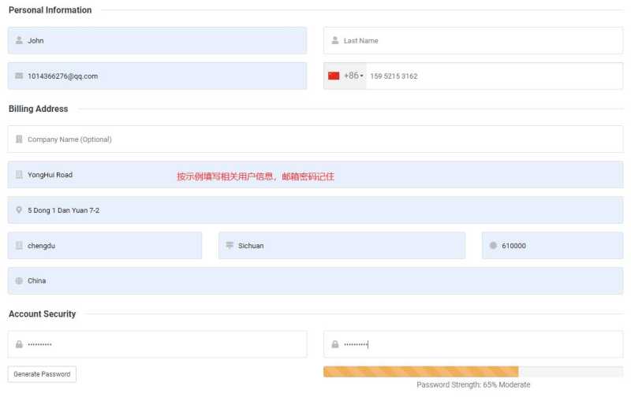
Task: Click the Generate Password button
Action: [x=42, y=374]
